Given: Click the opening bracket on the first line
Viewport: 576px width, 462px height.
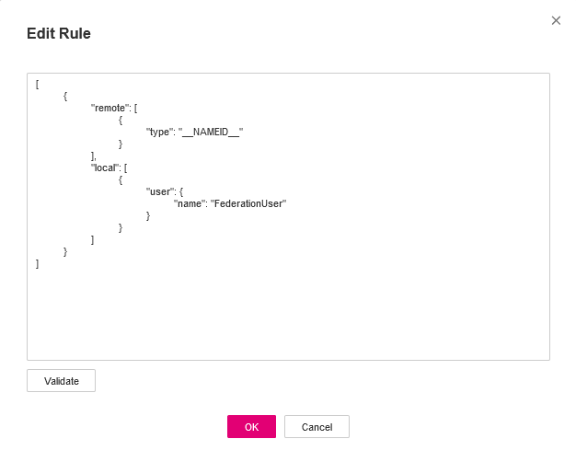Looking at the screenshot, I should pyautogui.click(x=37, y=84).
